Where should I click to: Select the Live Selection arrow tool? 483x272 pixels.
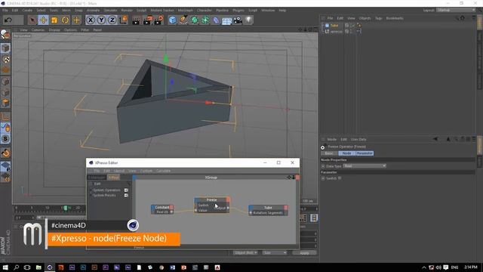tap(32, 20)
